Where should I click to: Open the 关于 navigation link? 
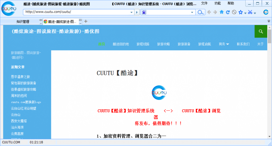click(x=260, y=44)
